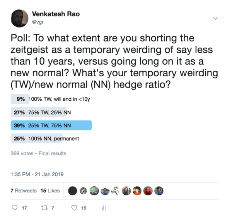
Task: Open the 7 Retweets list
Action: (24, 191)
